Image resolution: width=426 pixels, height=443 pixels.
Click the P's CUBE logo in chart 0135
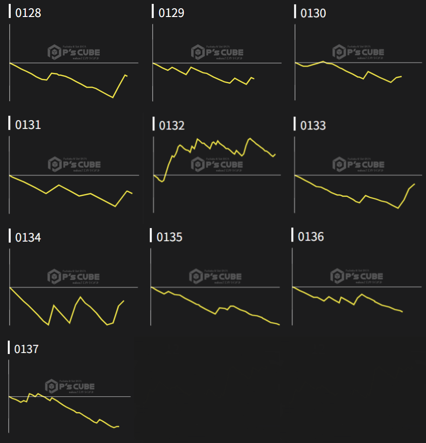215,277
